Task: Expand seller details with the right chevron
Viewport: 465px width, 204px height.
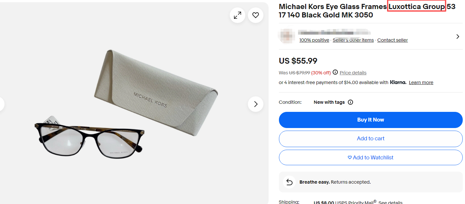Action: [458, 37]
